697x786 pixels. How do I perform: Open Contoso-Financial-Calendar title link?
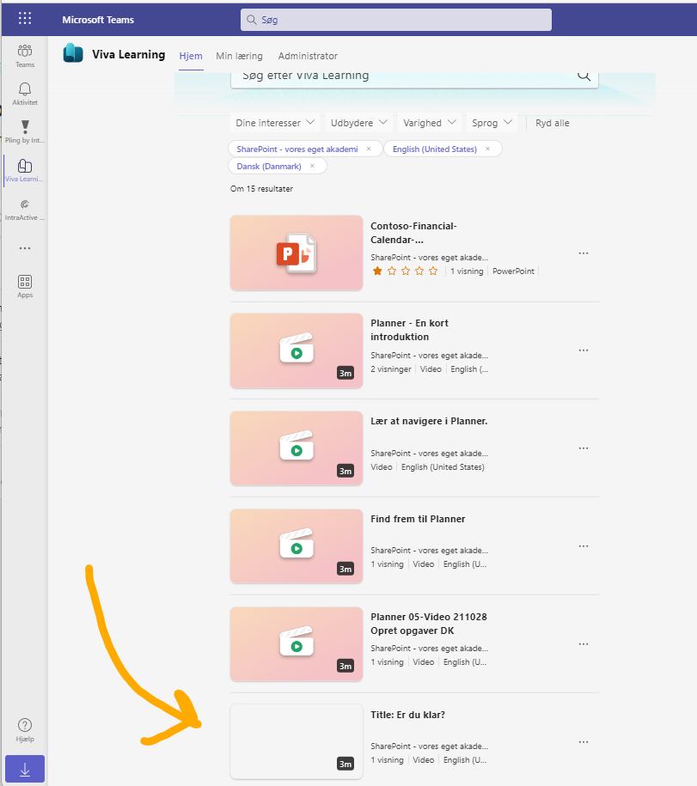pos(413,233)
